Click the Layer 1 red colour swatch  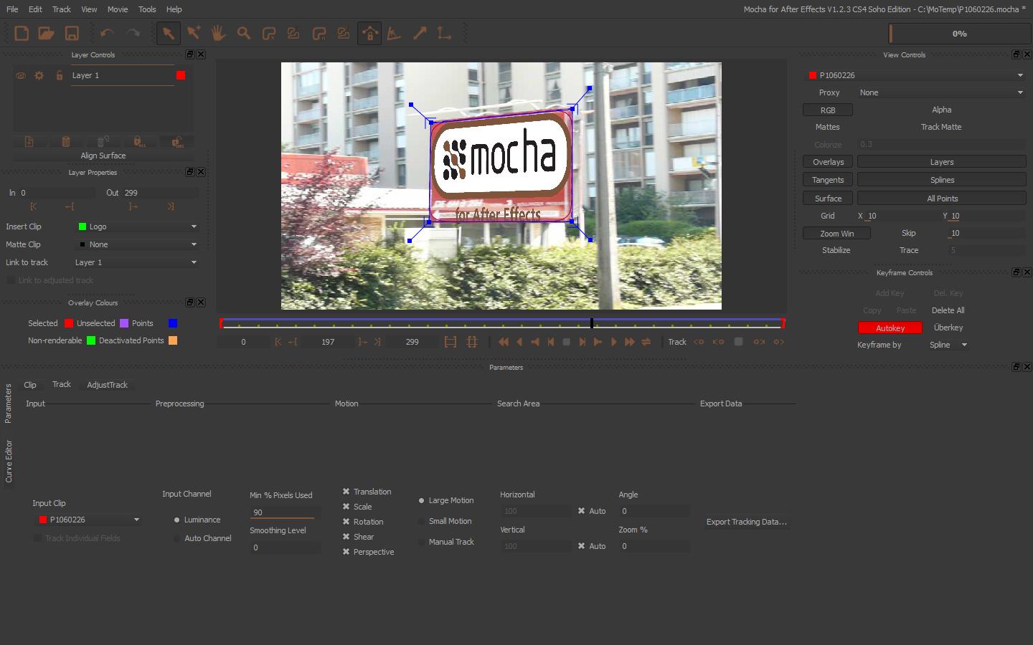(181, 75)
